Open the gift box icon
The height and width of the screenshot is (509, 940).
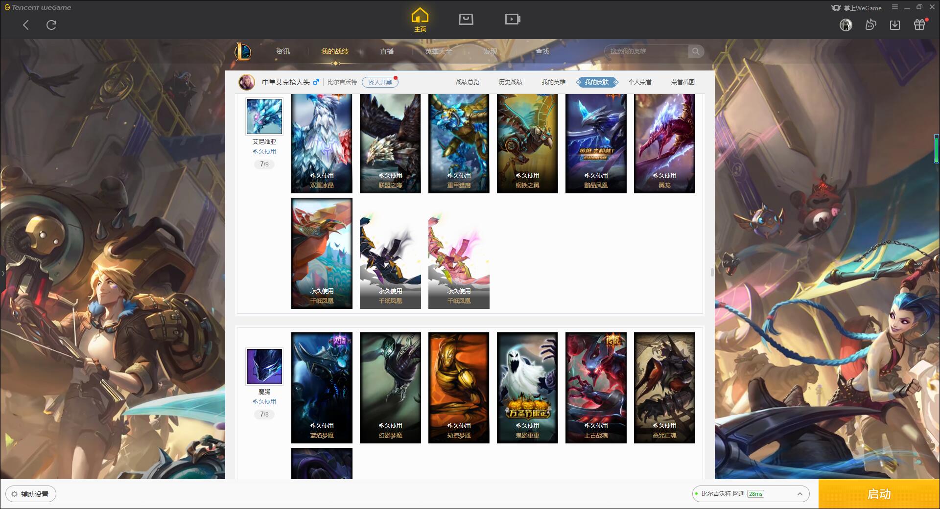click(920, 24)
